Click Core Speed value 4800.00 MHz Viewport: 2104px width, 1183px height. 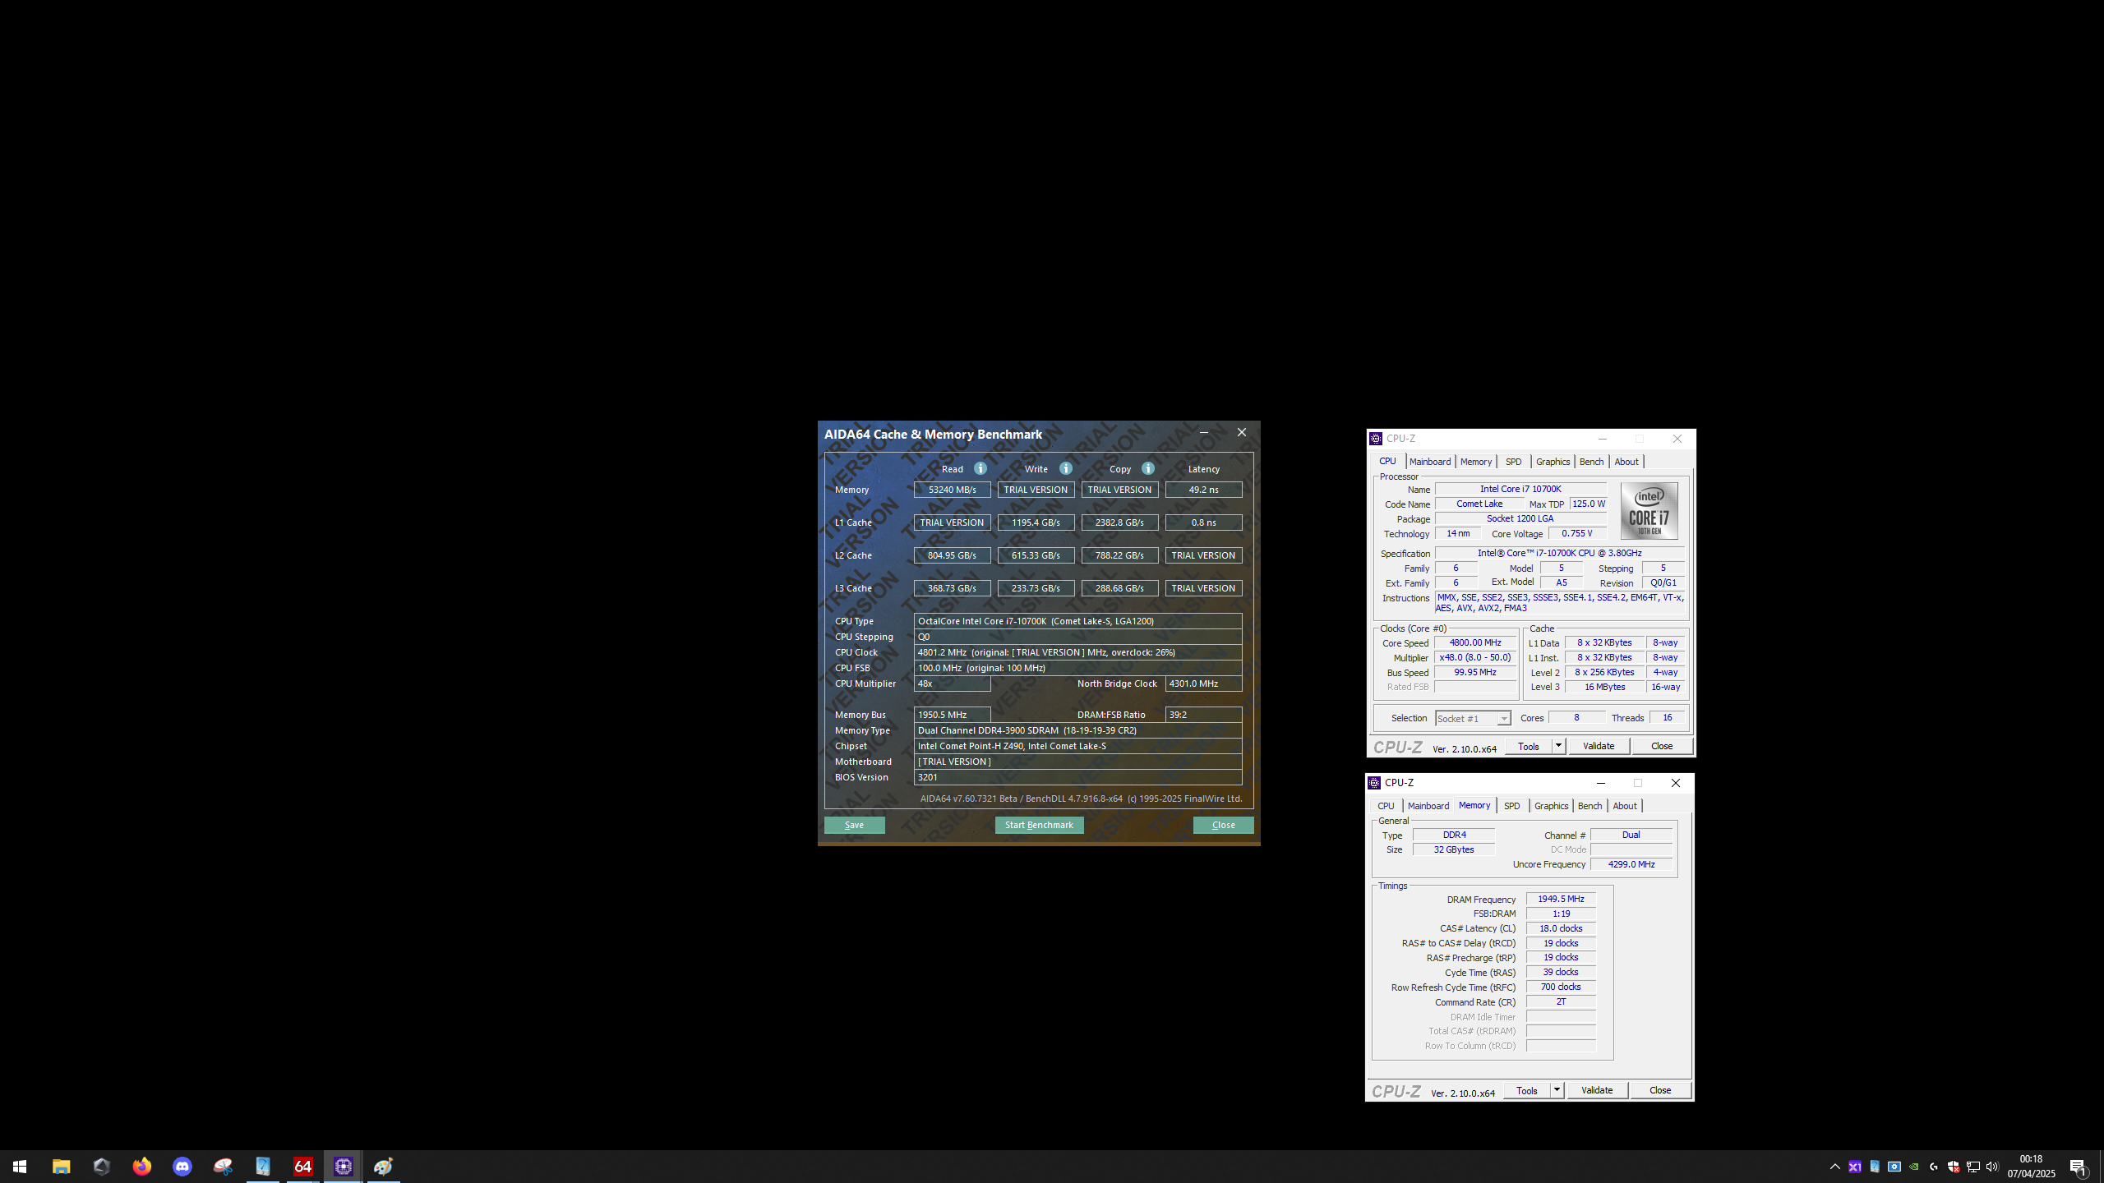pyautogui.click(x=1475, y=643)
